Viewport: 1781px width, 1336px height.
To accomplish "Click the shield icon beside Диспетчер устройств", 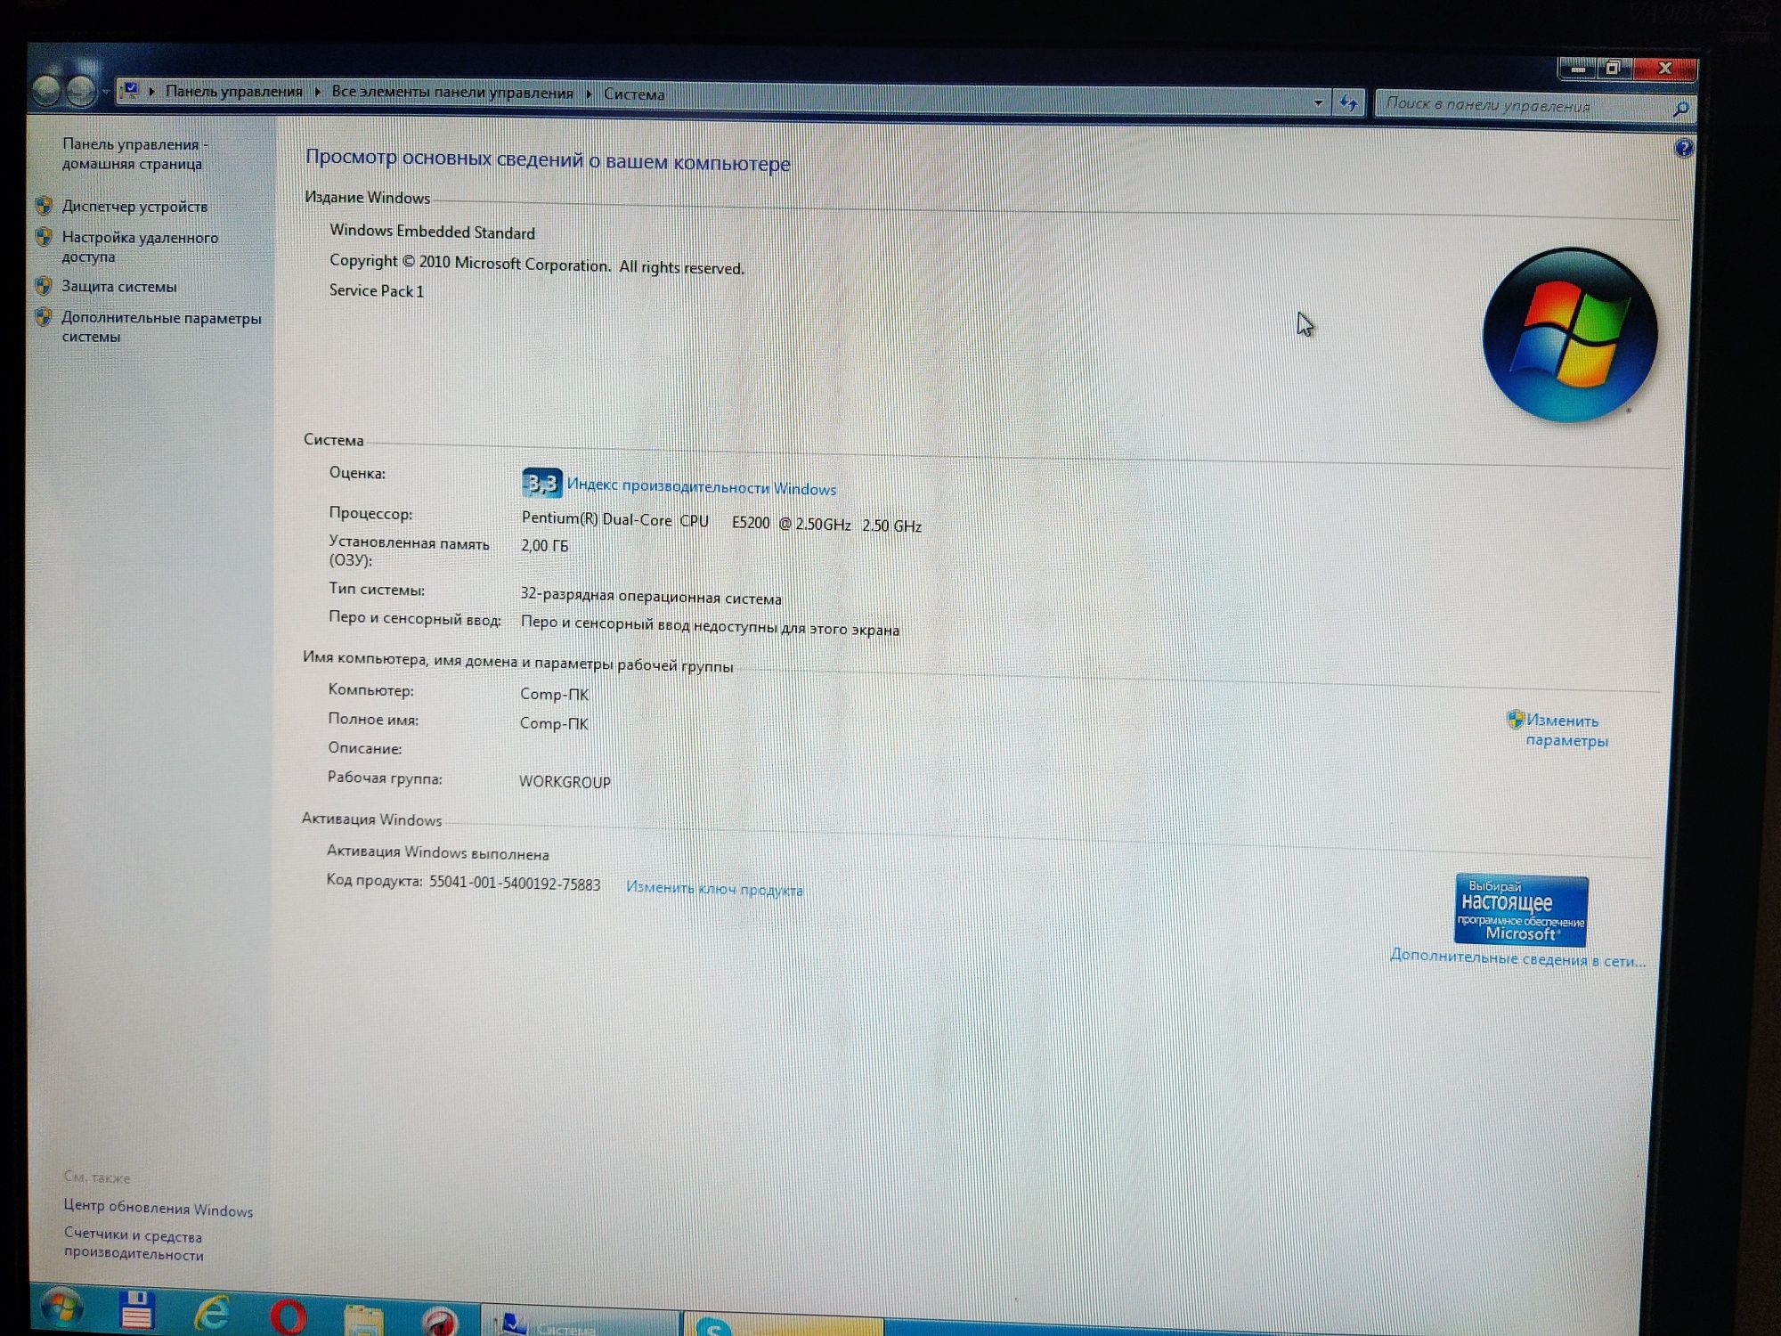I will [44, 206].
